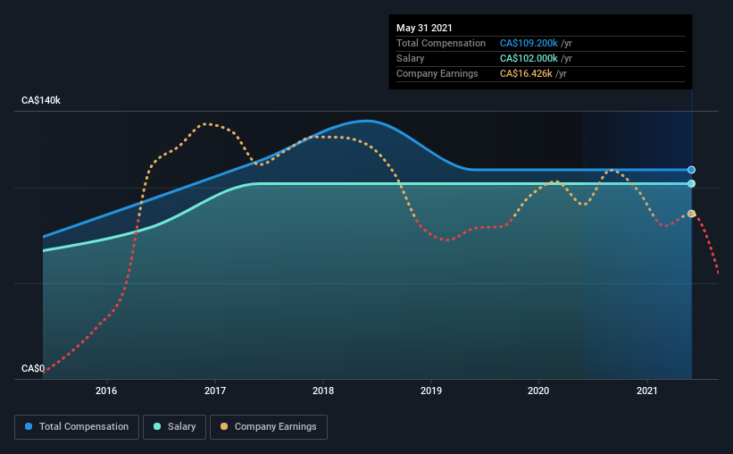Click the CA$102.000k salary value

tap(529, 58)
